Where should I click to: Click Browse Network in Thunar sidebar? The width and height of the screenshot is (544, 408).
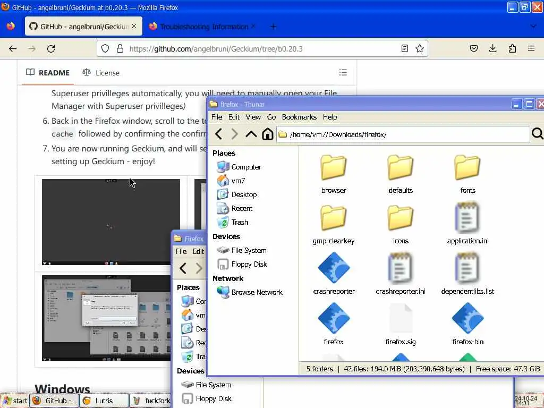[250, 292]
